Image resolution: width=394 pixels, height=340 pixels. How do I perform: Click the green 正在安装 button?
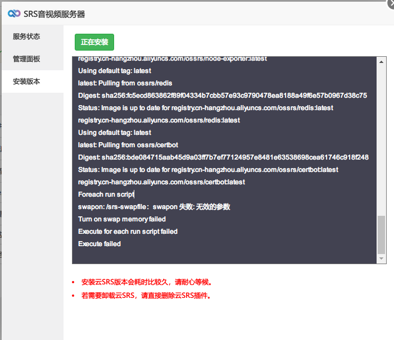94,42
